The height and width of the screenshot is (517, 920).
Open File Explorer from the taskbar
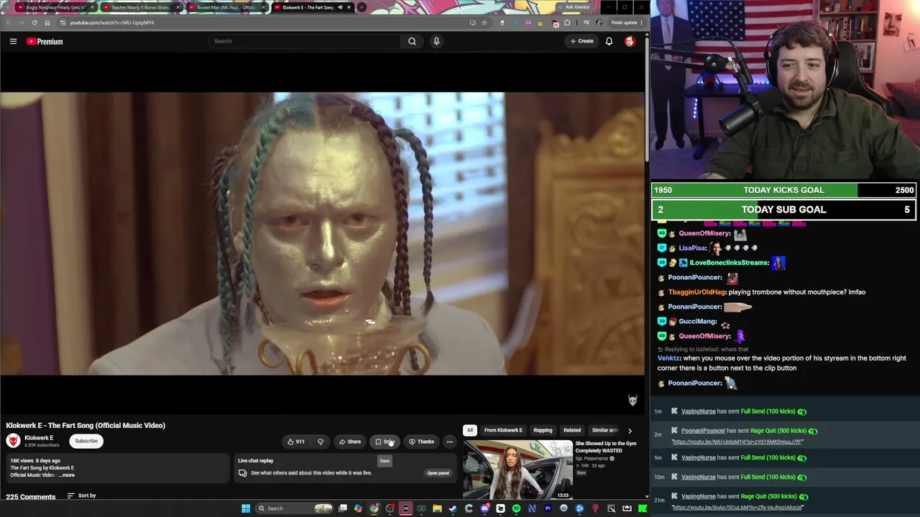pyautogui.click(x=437, y=508)
